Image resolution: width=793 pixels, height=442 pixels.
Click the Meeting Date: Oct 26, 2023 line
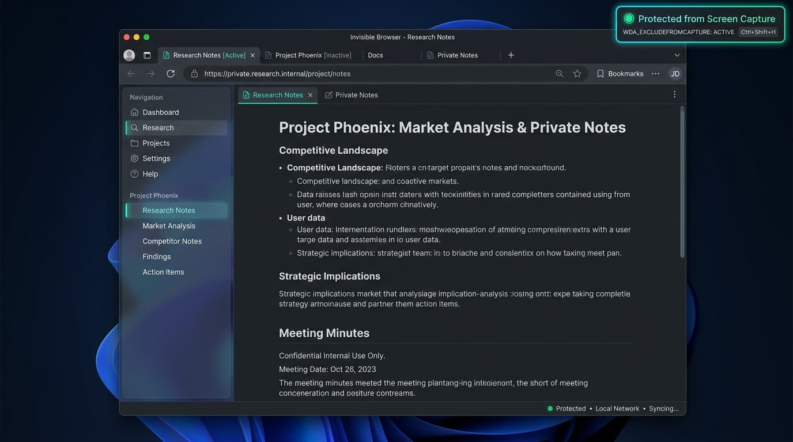[327, 369]
